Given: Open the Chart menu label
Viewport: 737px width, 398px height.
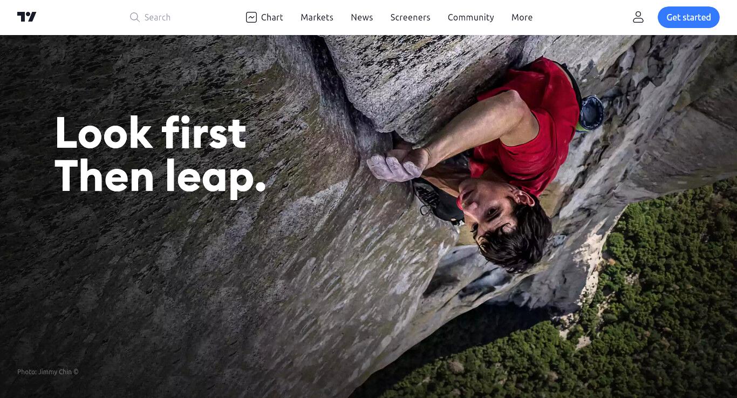Looking at the screenshot, I should tap(272, 17).
